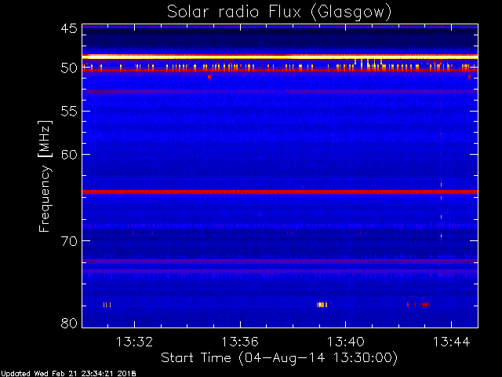The width and height of the screenshot is (502, 377).
Task: Click the 'Start Time (04-Aug-14 13:30:00)' label
Action: pos(279,358)
